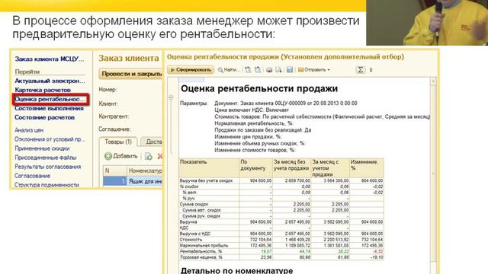Viewport: 488px width, 274px height.
Task: Click the Выручка без учета скидок row label
Action: coord(206,180)
